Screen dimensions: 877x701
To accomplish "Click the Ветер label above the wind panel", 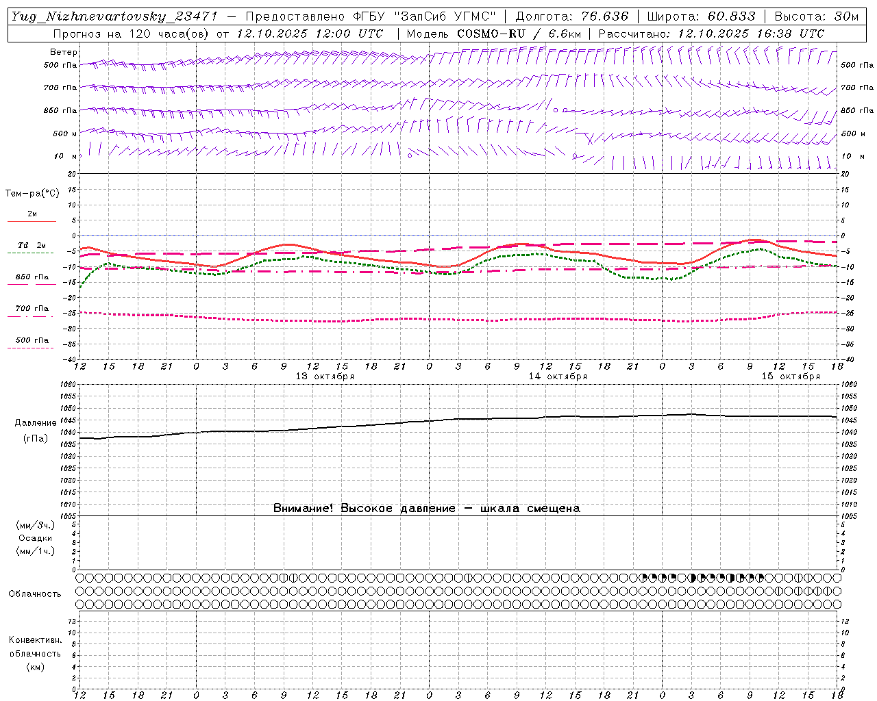I will click(x=64, y=52).
